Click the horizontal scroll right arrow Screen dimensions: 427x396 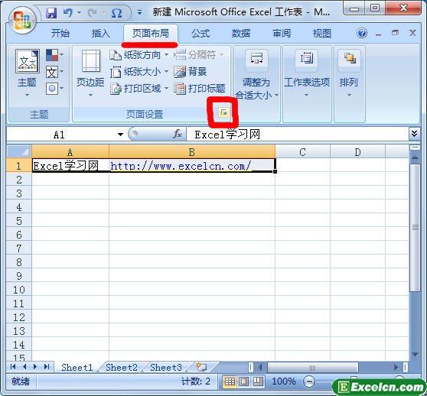click(x=396, y=368)
